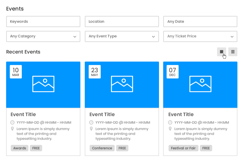
Task: Click the image placeholder on the first event
Action: (x=43, y=84)
